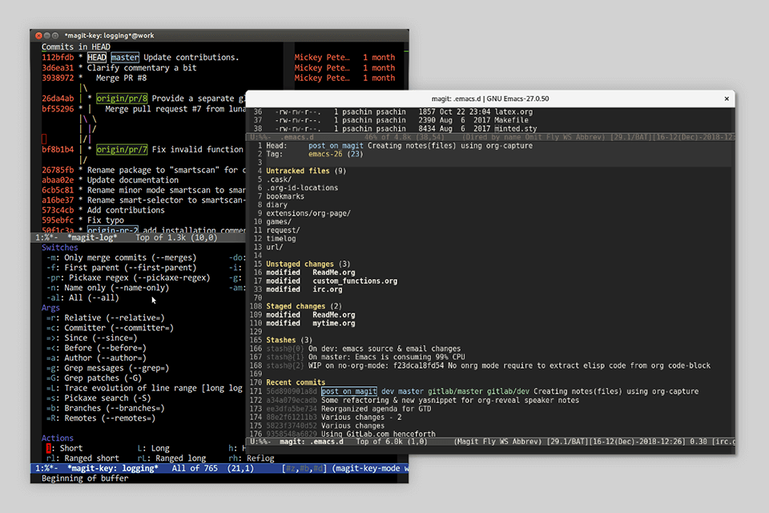Select the =a Author argument
The height and width of the screenshot is (513, 769).
coord(96,357)
